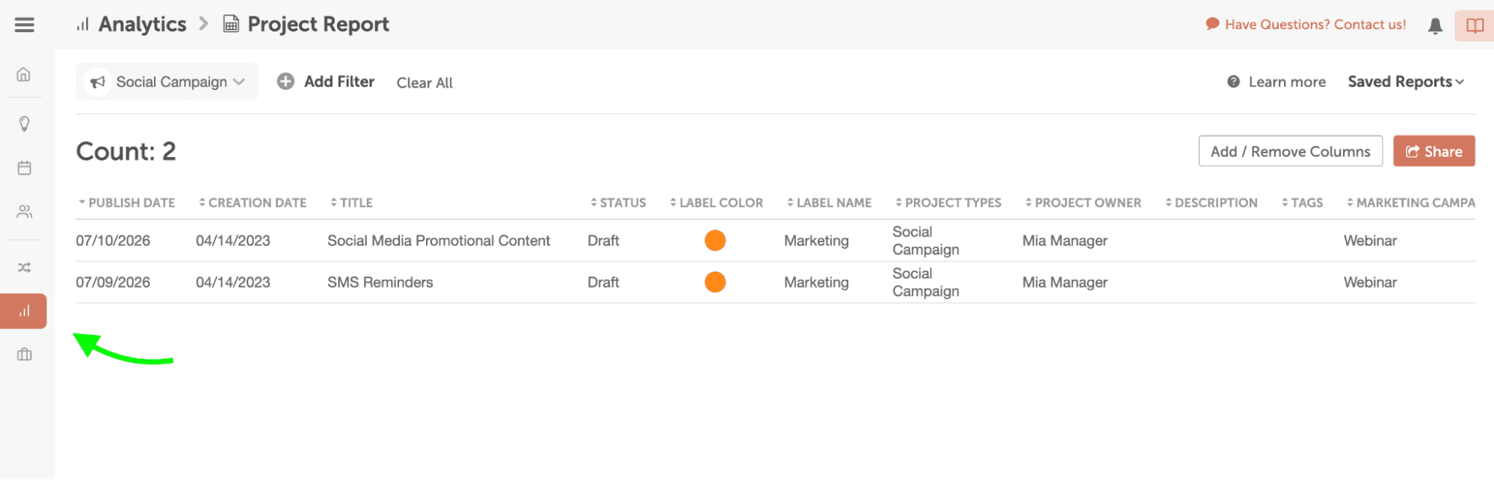1494x480 pixels.
Task: Click the orange Share button
Action: 1433,151
